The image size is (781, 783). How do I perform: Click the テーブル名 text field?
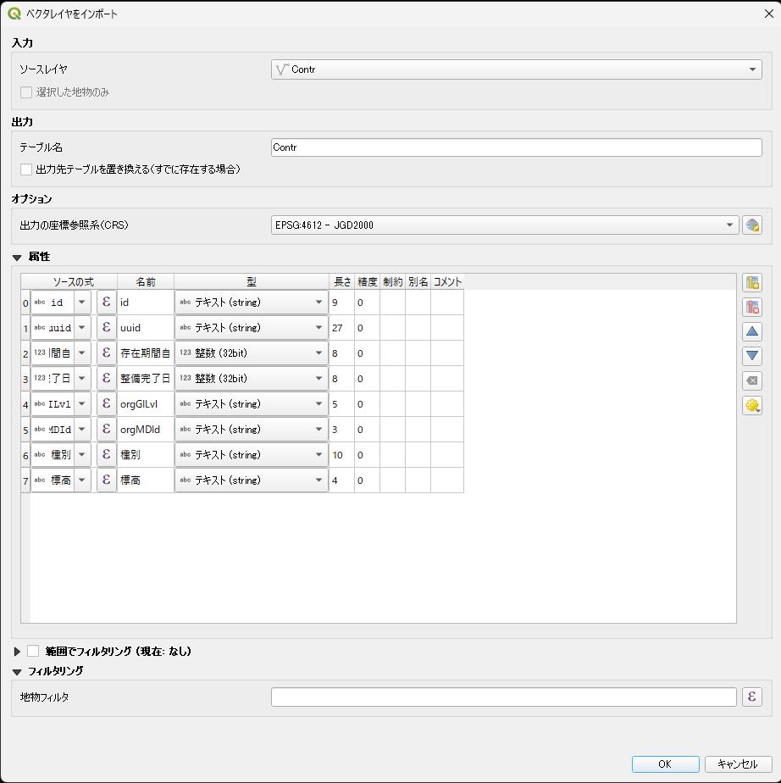(x=516, y=147)
